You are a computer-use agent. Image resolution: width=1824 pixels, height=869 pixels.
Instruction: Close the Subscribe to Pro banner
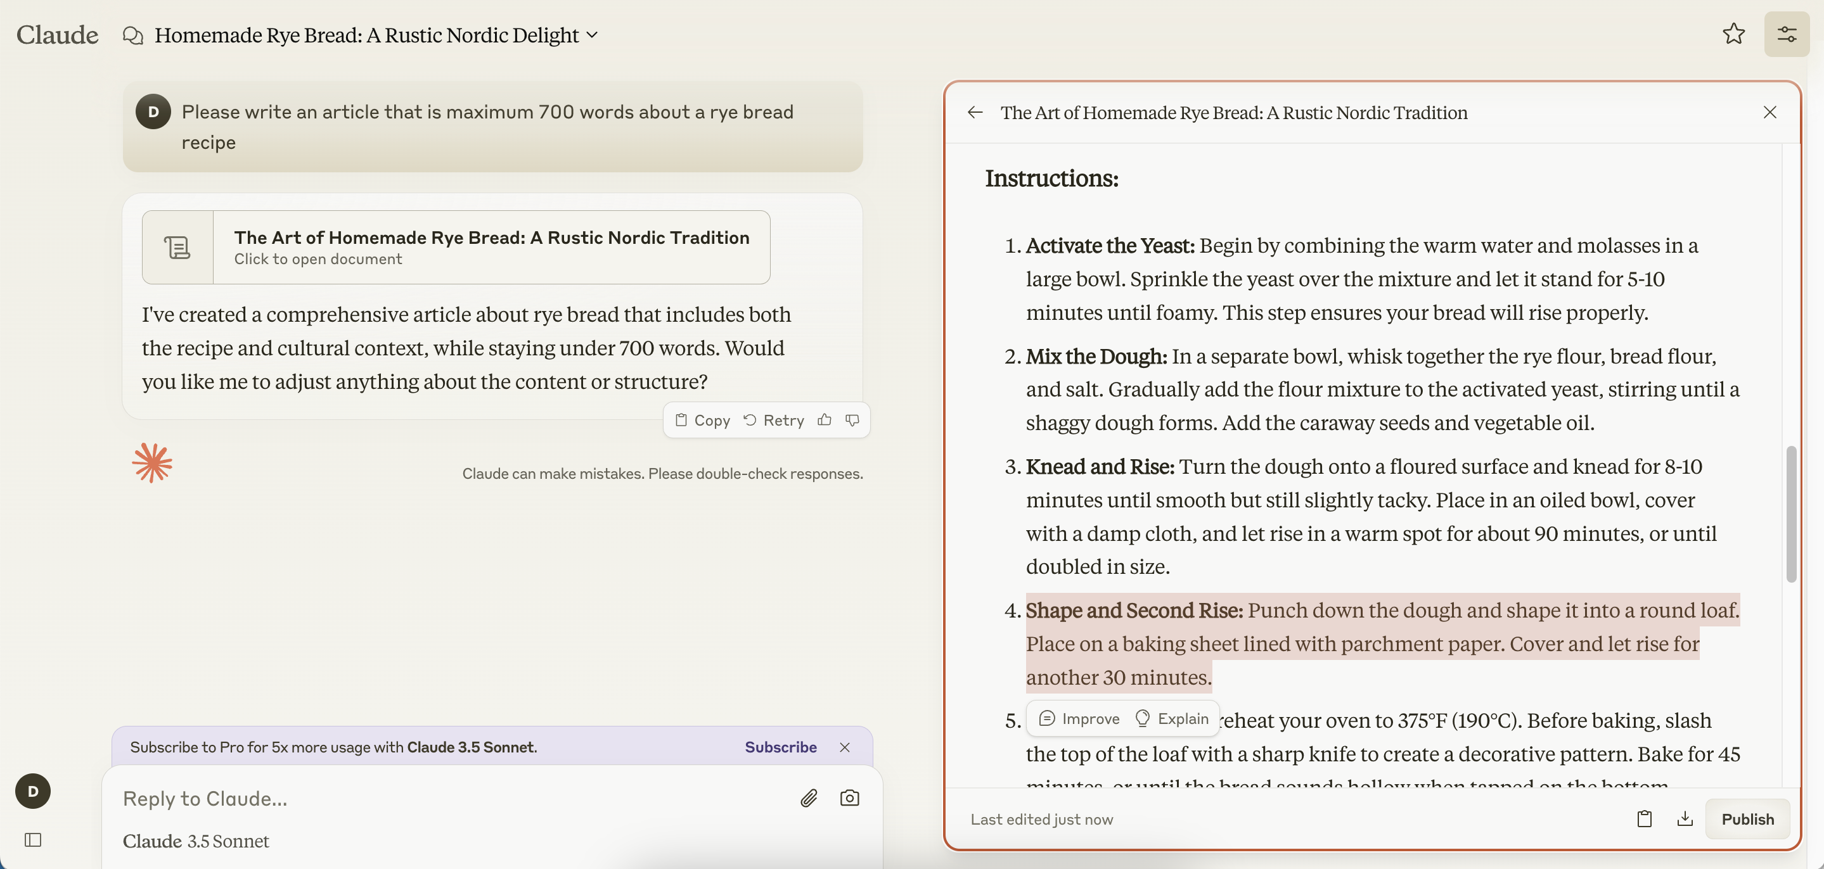tap(847, 745)
